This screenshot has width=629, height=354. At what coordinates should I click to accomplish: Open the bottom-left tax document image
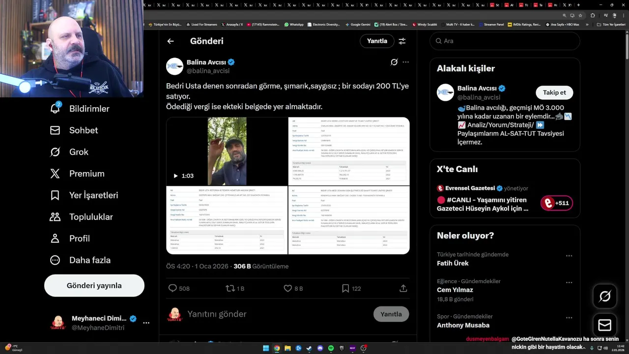click(x=227, y=220)
